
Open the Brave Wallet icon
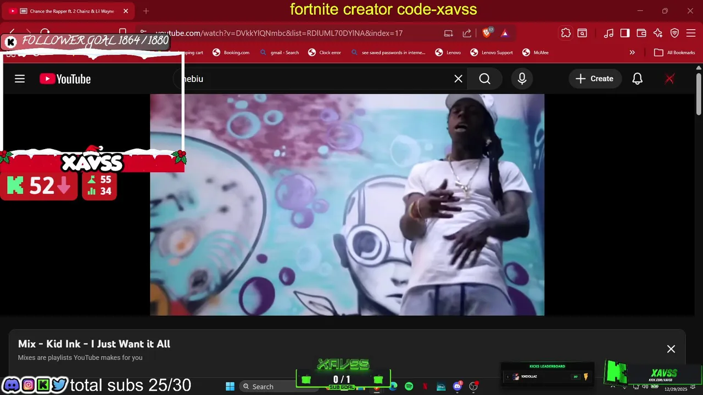click(641, 33)
